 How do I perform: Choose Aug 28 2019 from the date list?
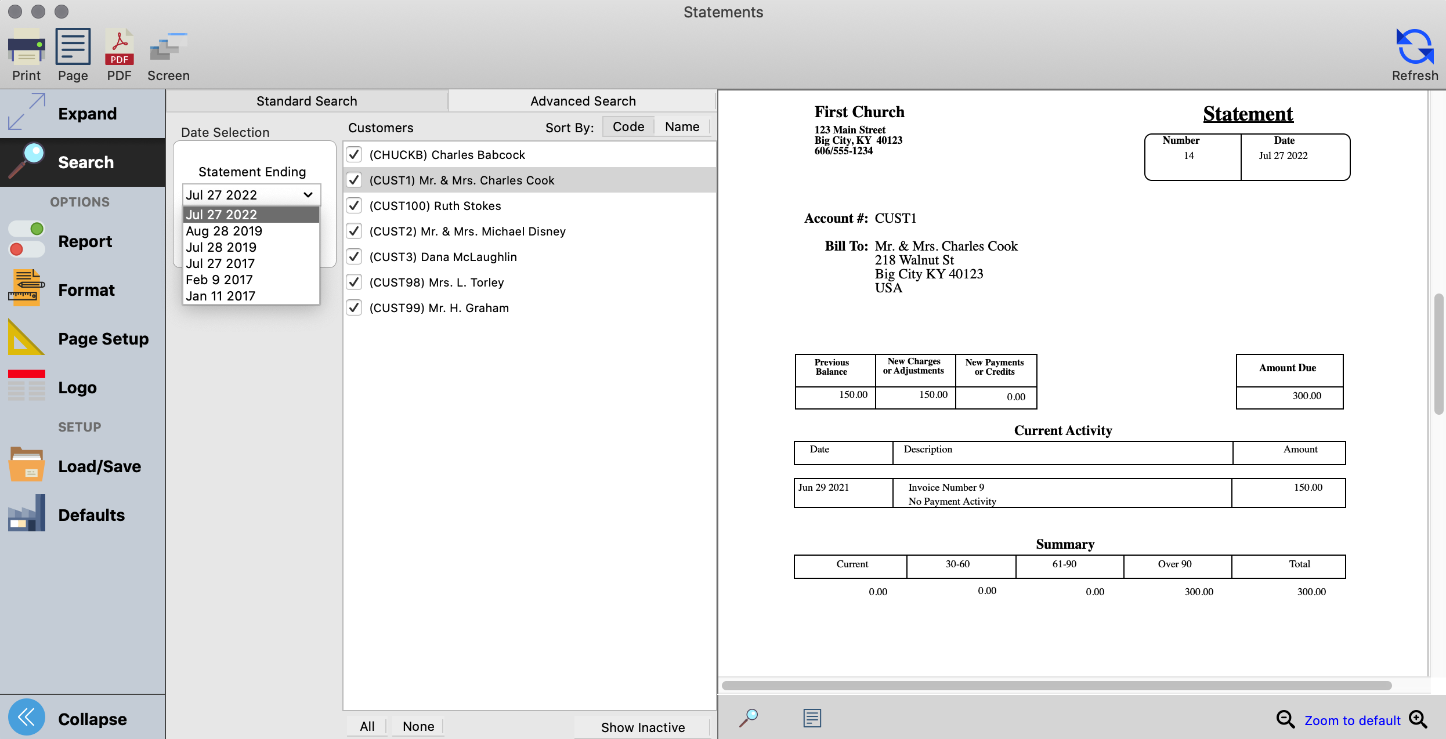224,231
